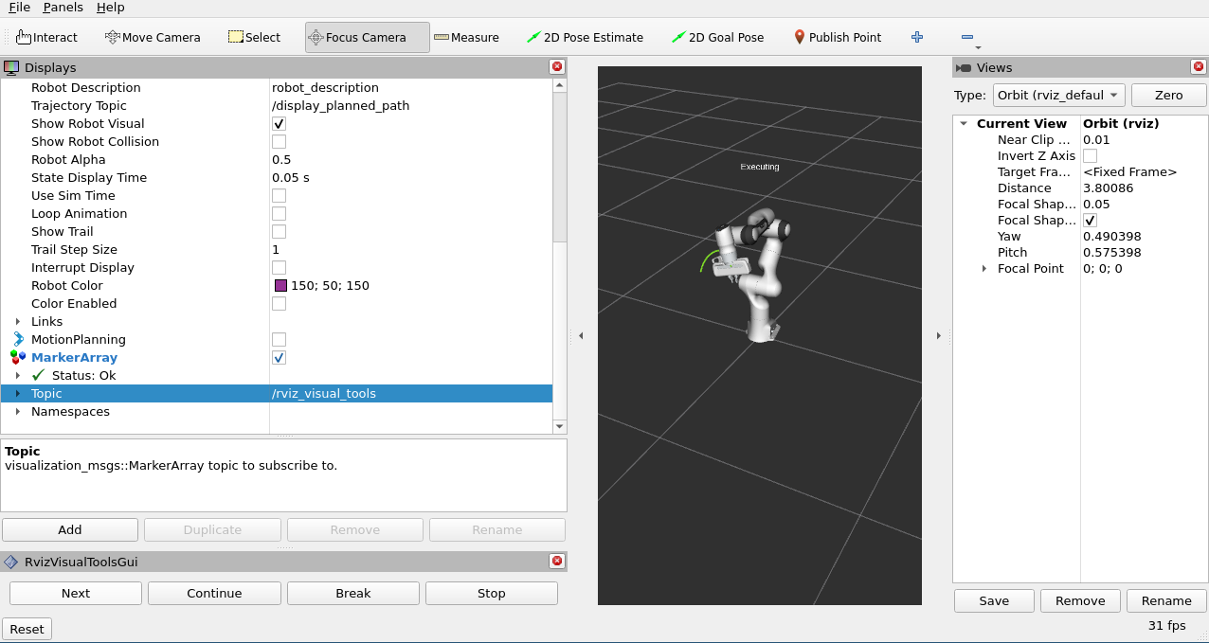
Task: Click the Stop button
Action: click(x=492, y=593)
